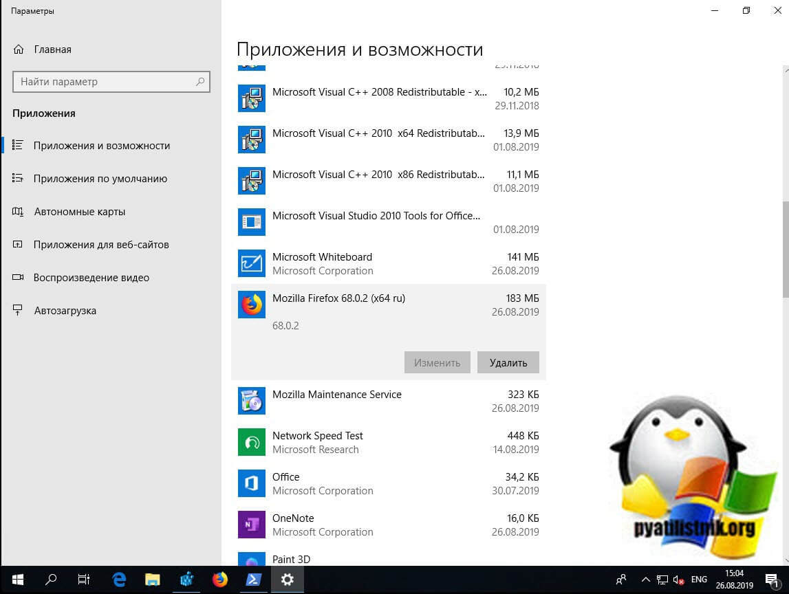This screenshot has width=789, height=594.
Task: Open the Action Center notifications icon
Action: [x=772, y=580]
